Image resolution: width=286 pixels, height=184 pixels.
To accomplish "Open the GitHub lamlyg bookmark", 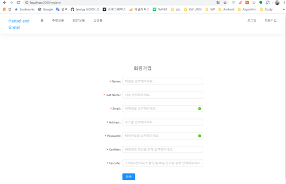I will pos(85,9).
